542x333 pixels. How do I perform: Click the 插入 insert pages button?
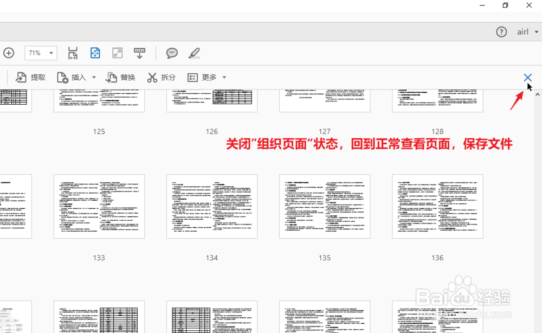coord(72,78)
